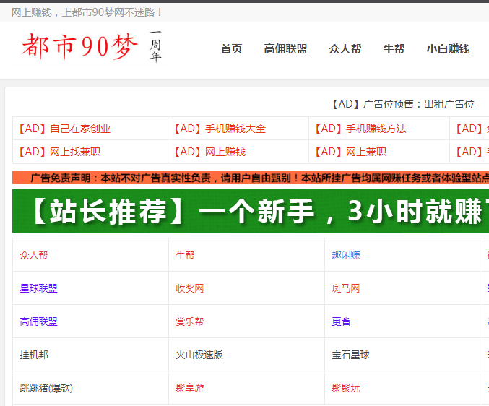The image size is (489, 406).
Task: Open the 斑马网 link
Action: (346, 288)
